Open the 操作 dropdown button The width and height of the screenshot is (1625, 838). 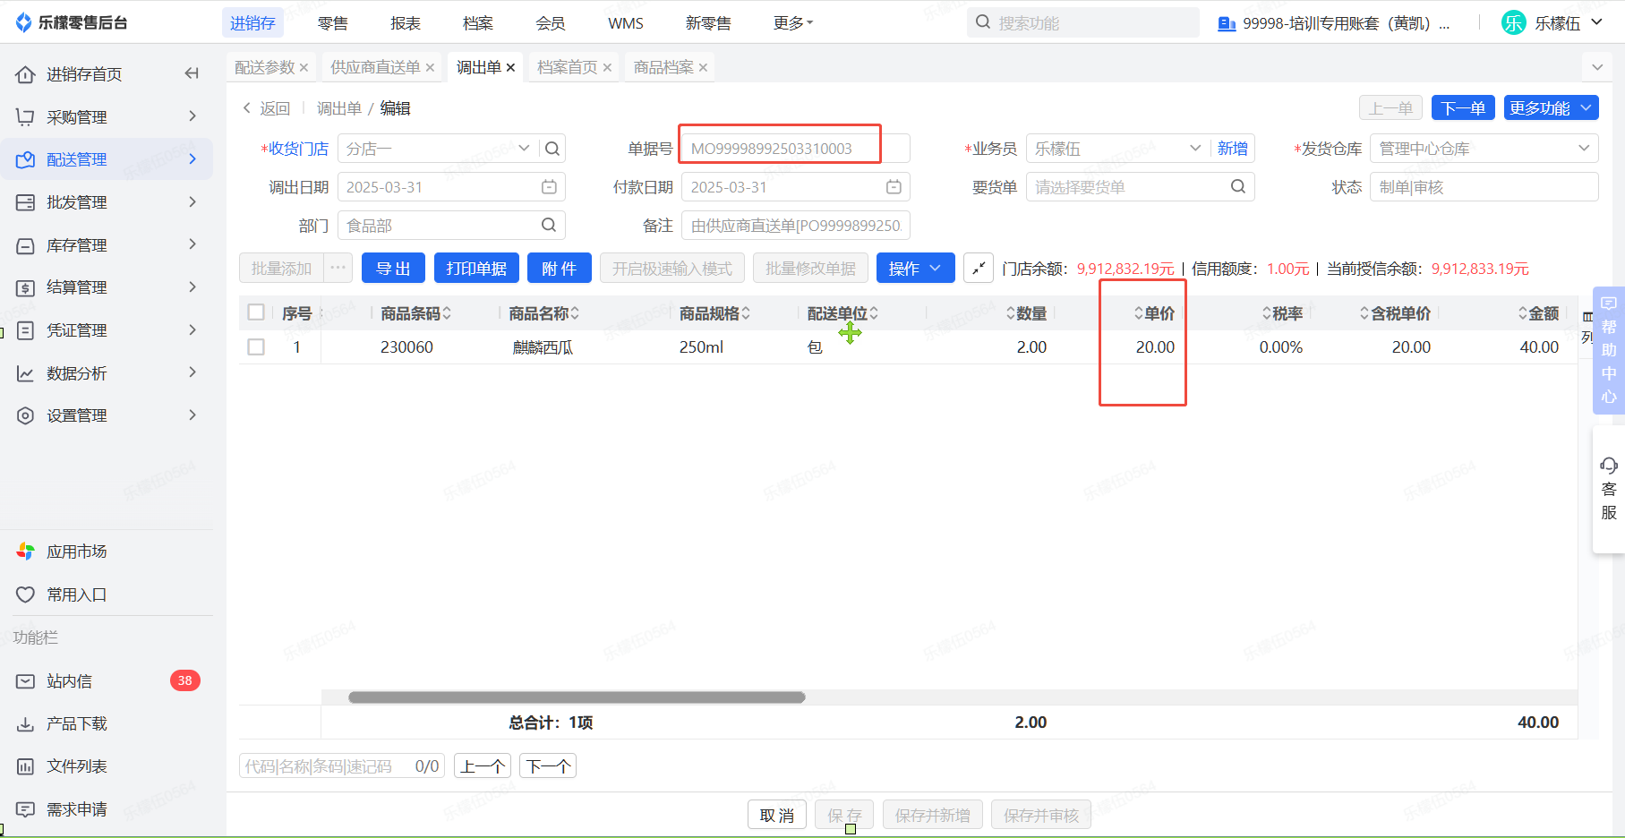[915, 269]
